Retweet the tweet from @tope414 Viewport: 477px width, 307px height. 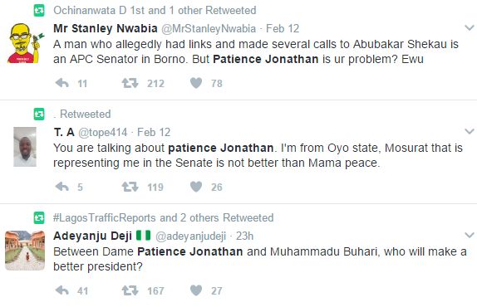coord(130,187)
